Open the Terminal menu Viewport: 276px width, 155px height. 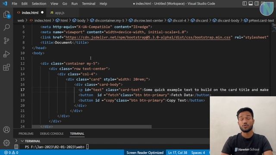(88, 4)
